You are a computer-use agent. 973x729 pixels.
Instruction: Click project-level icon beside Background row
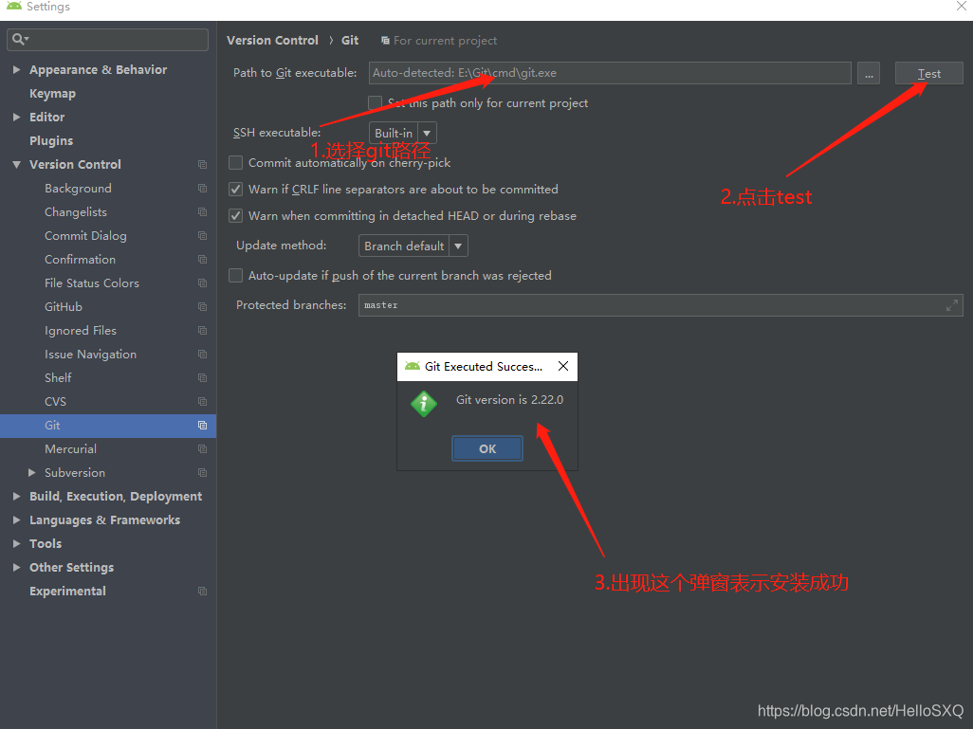pos(202,188)
